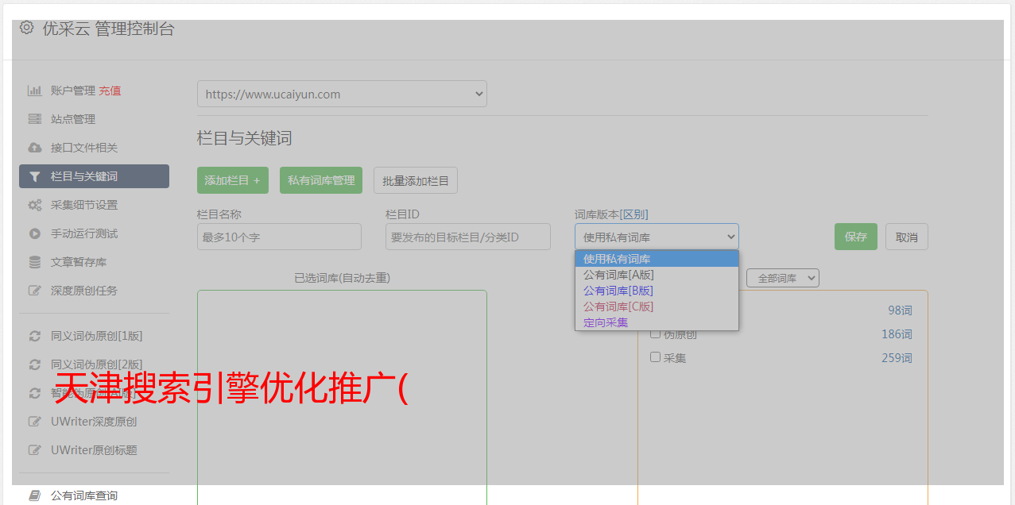Click the edit icon for 深度原创任务
This screenshot has width=1015, height=505.
pos(34,291)
